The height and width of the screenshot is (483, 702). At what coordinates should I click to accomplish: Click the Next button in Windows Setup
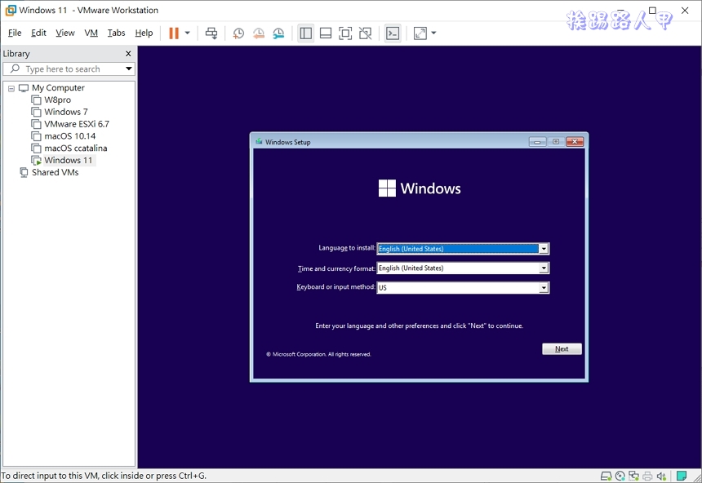coord(562,348)
